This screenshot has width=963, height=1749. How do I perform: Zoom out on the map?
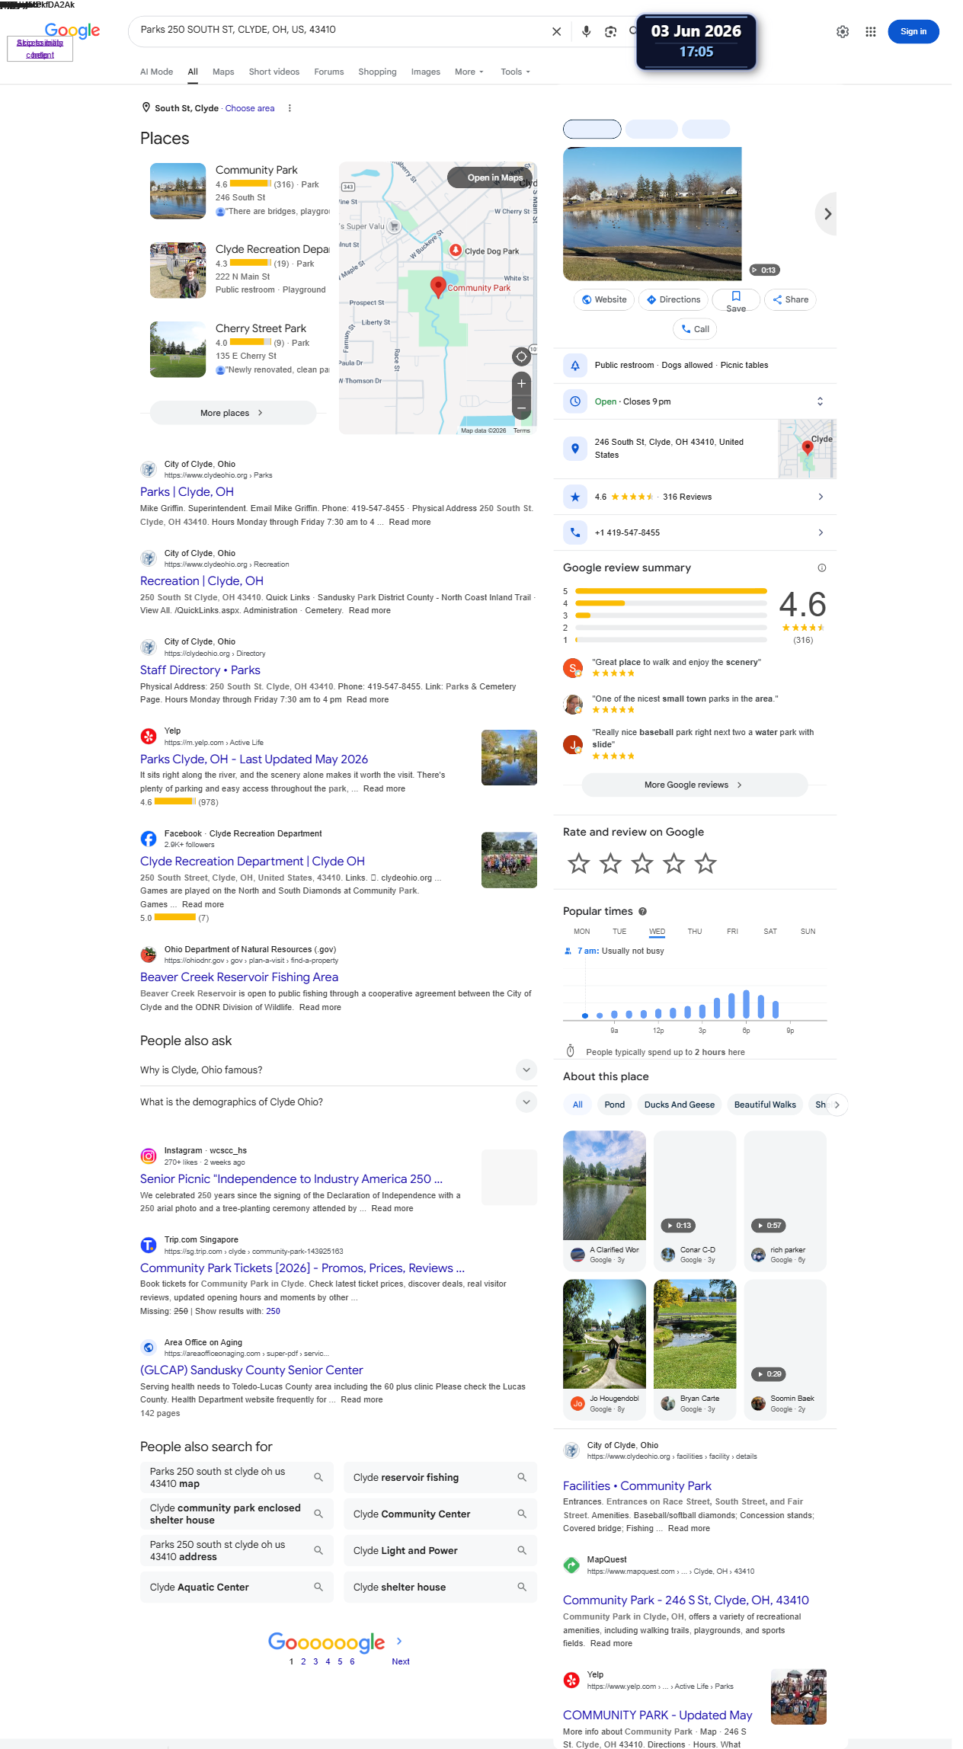tap(521, 408)
